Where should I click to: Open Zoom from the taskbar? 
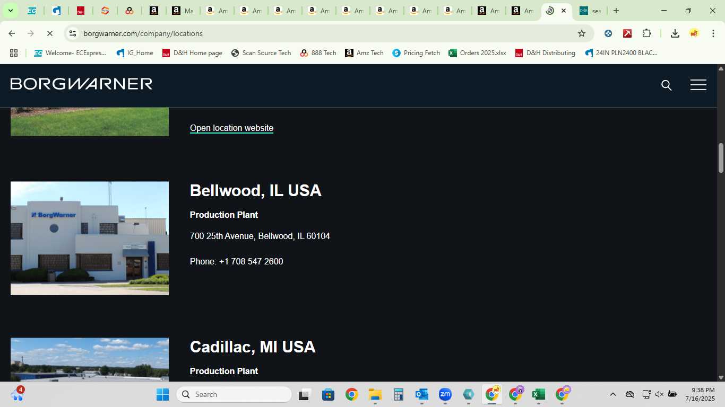(445, 394)
